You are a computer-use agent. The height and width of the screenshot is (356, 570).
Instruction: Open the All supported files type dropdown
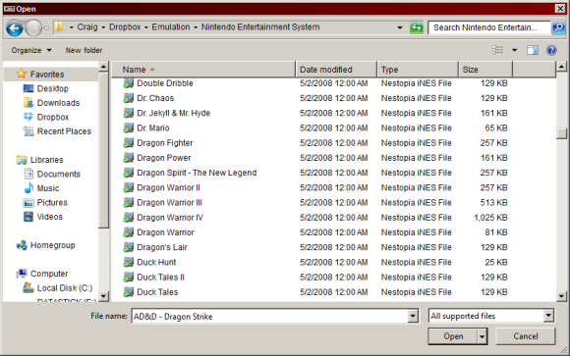491,316
